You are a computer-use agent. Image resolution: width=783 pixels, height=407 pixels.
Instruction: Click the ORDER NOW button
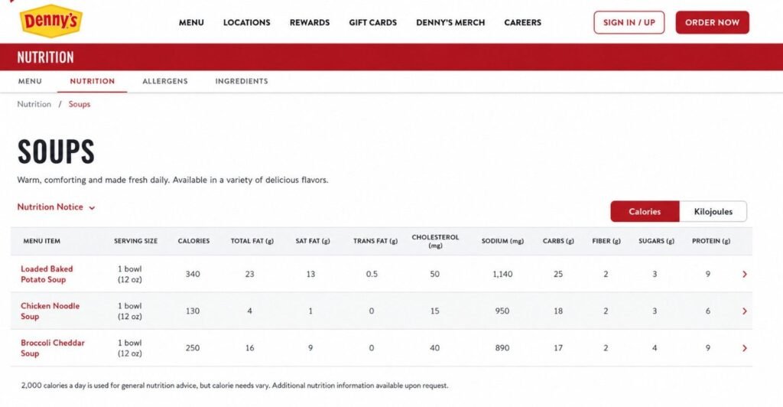pyautogui.click(x=712, y=22)
